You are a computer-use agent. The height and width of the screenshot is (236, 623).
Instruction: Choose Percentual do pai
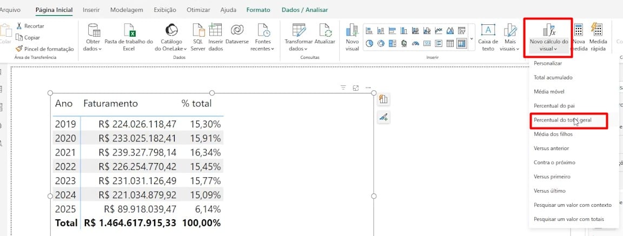[554, 106]
